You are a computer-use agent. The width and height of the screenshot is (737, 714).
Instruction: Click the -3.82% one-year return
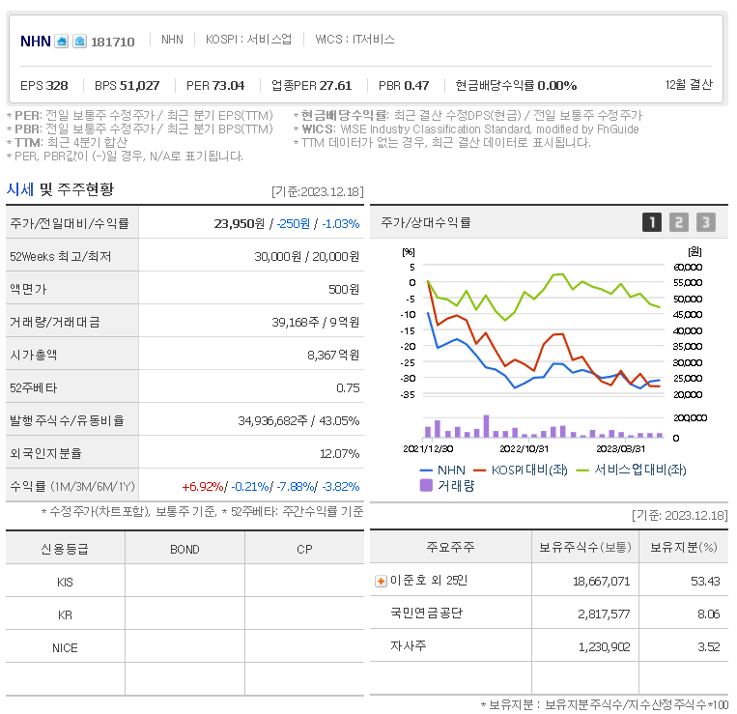pyautogui.click(x=341, y=487)
